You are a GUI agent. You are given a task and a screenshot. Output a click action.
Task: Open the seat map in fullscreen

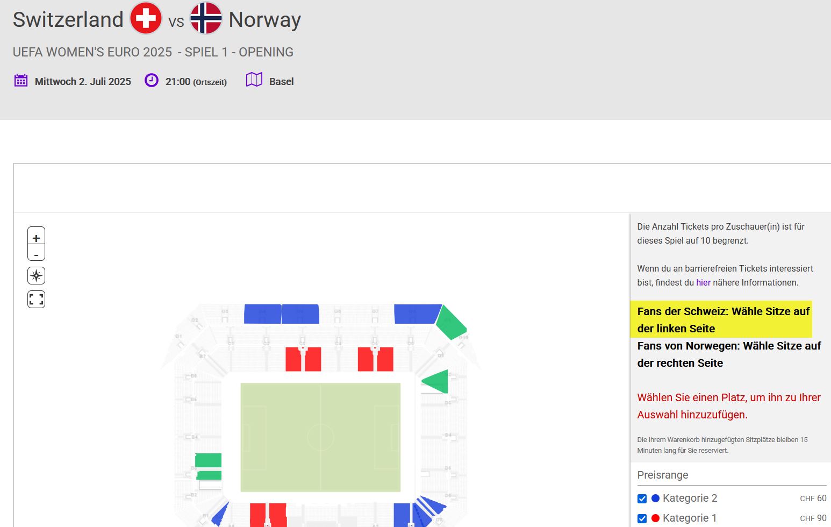pyautogui.click(x=36, y=300)
